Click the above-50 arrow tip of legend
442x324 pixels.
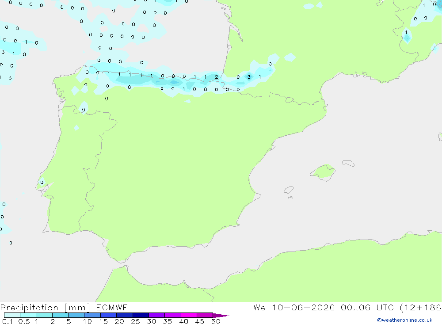[221, 315]
